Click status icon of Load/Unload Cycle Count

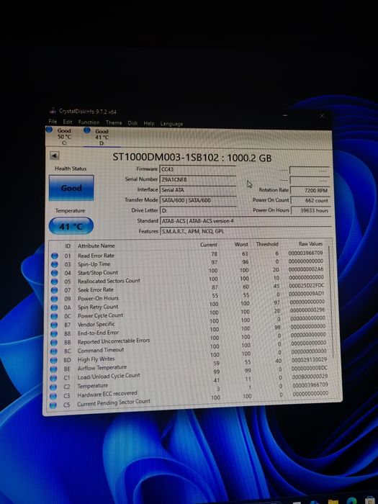coord(54,378)
